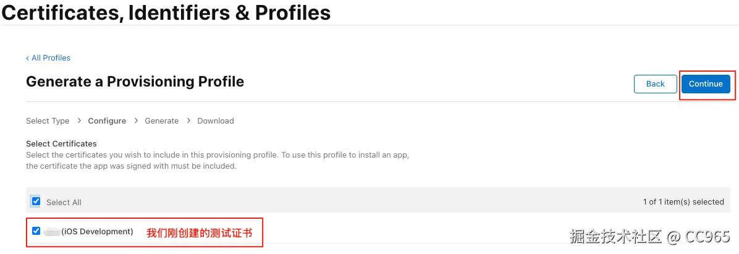Click the Download step label

point(216,121)
